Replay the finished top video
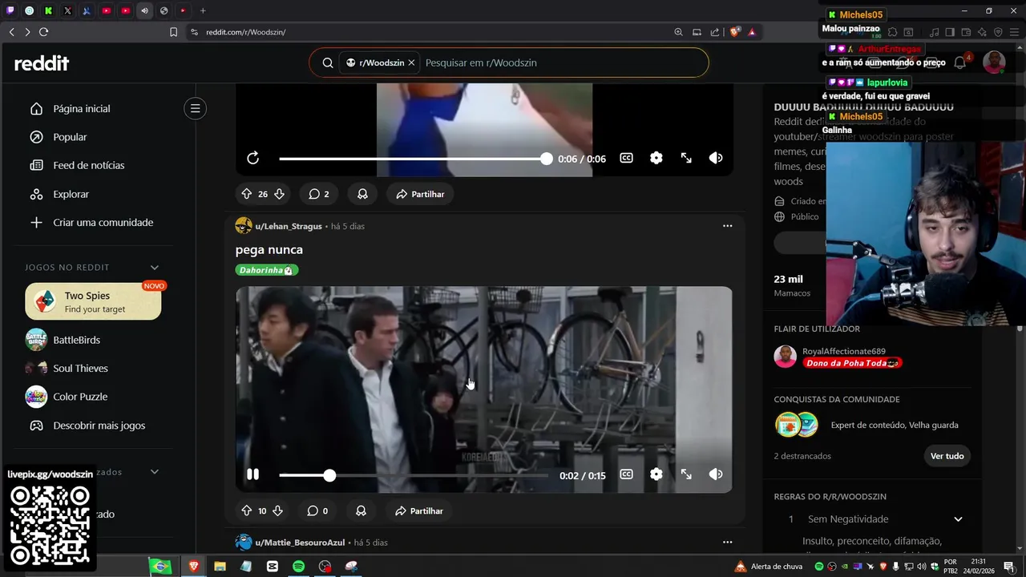 [x=252, y=159]
